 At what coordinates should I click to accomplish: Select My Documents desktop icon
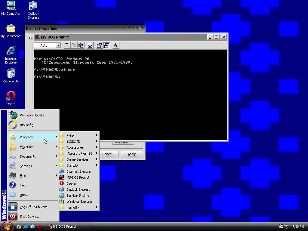pos(11,31)
